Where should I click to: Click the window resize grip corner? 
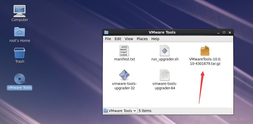(x=231, y=112)
